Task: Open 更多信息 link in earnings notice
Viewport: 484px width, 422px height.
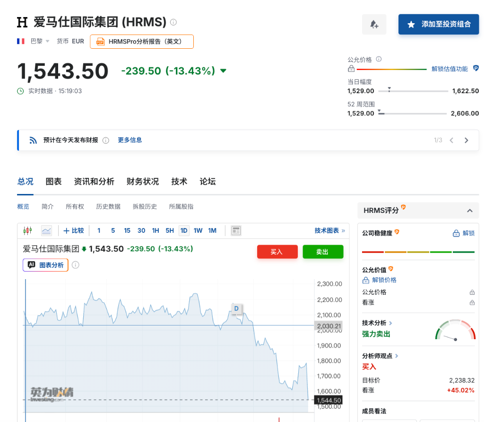Action: [130, 140]
